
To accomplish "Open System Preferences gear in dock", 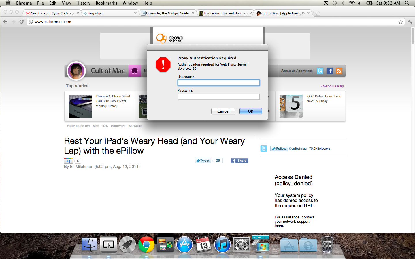I will tap(241, 245).
